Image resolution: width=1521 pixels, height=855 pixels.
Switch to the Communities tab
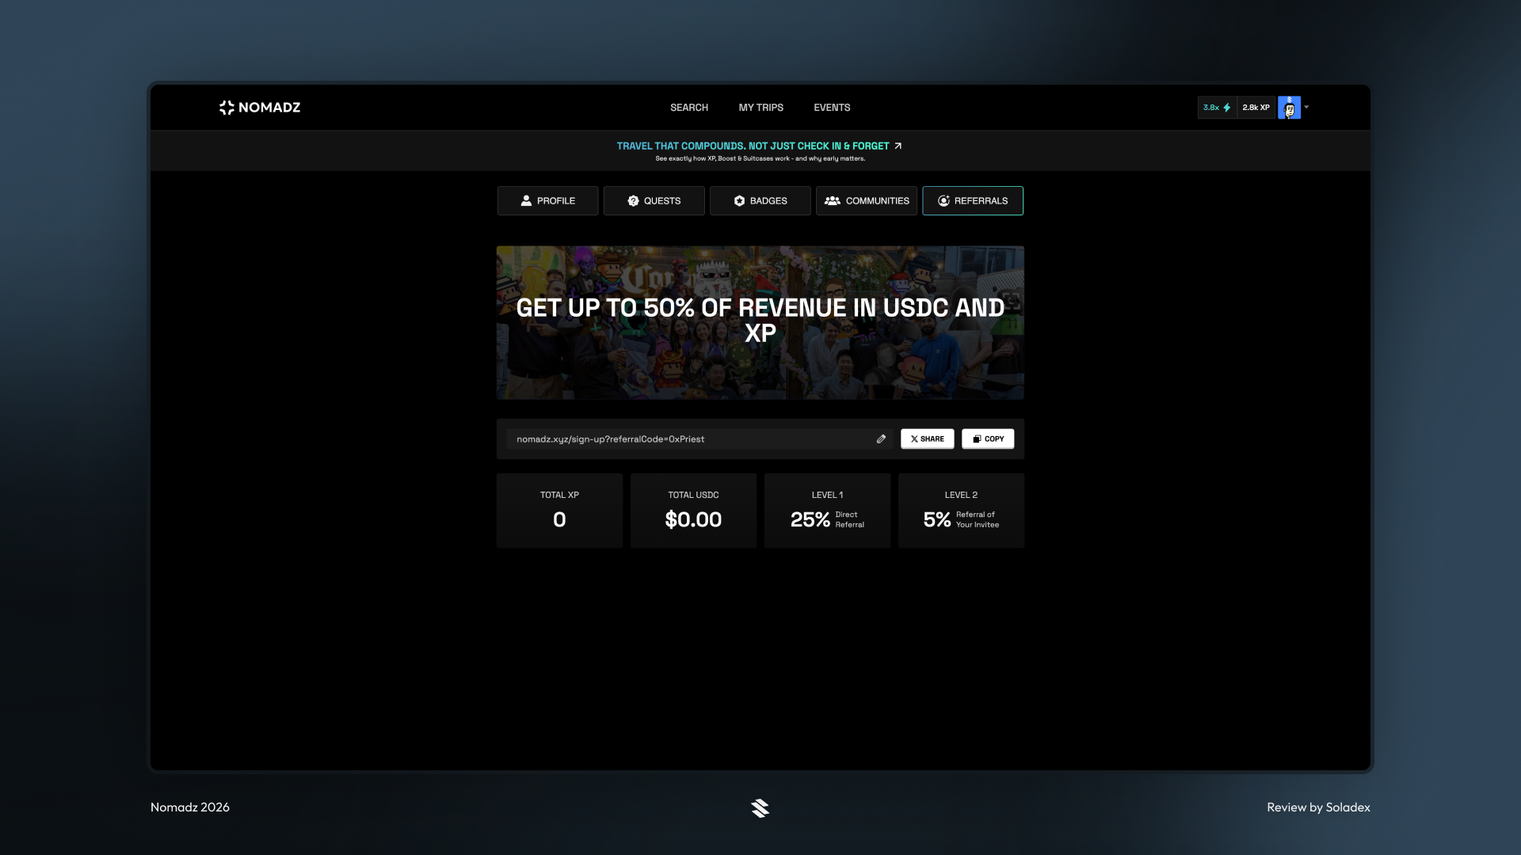coord(866,201)
